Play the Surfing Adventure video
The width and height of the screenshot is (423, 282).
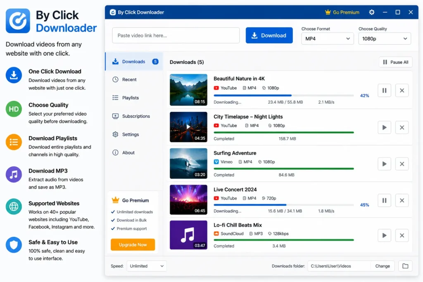point(384,164)
